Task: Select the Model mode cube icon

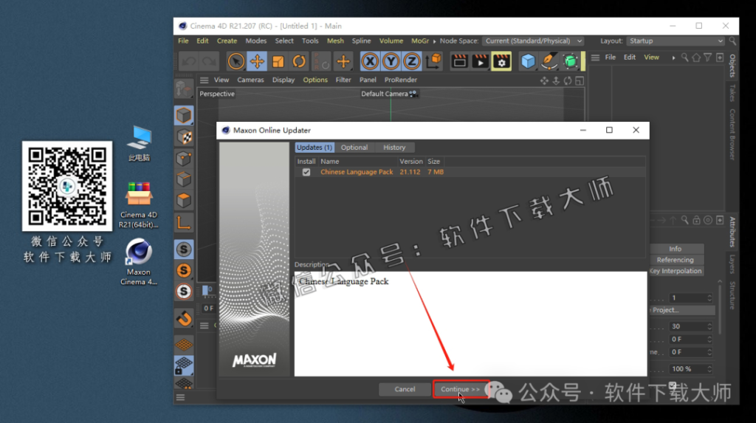Action: (x=184, y=116)
